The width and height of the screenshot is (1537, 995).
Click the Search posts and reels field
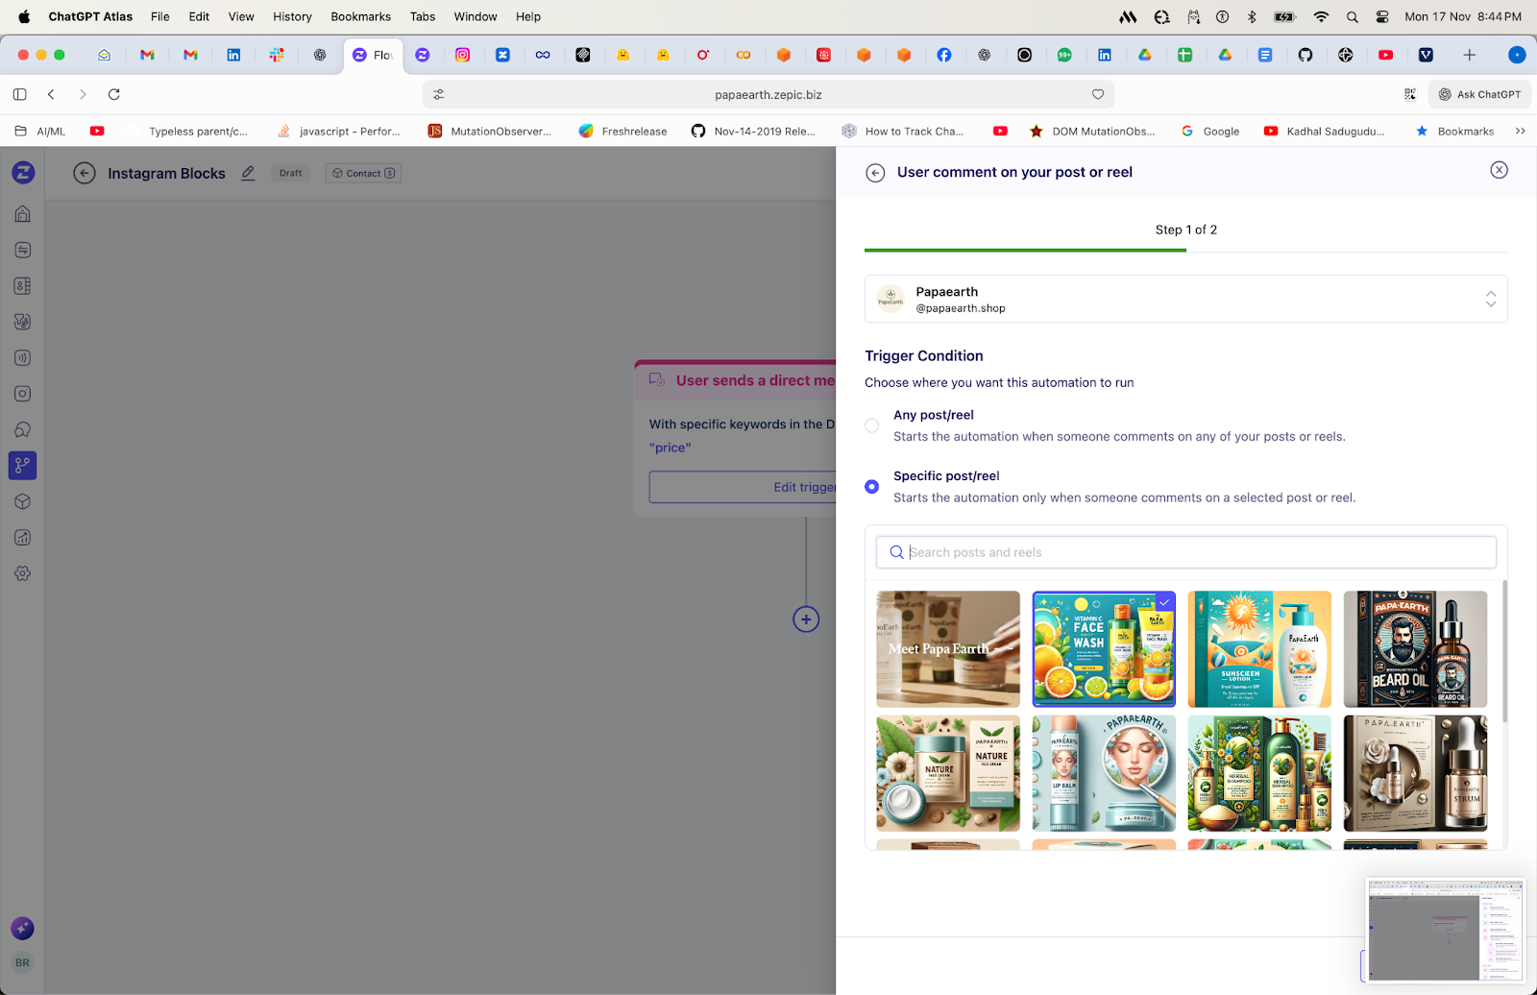(x=1186, y=552)
